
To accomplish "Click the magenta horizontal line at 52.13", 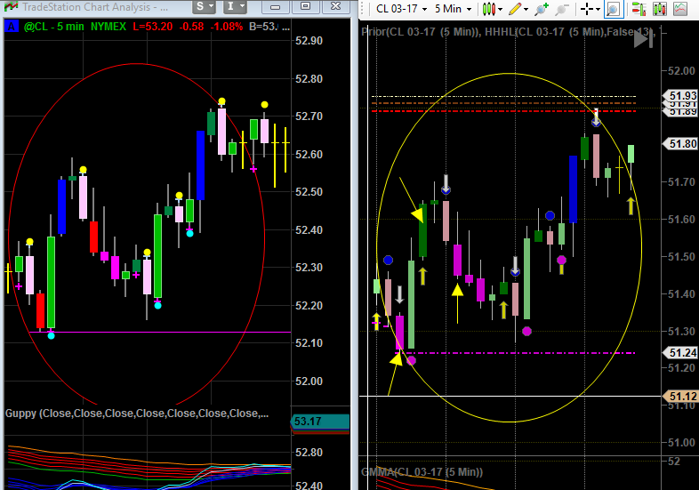I will click(159, 333).
